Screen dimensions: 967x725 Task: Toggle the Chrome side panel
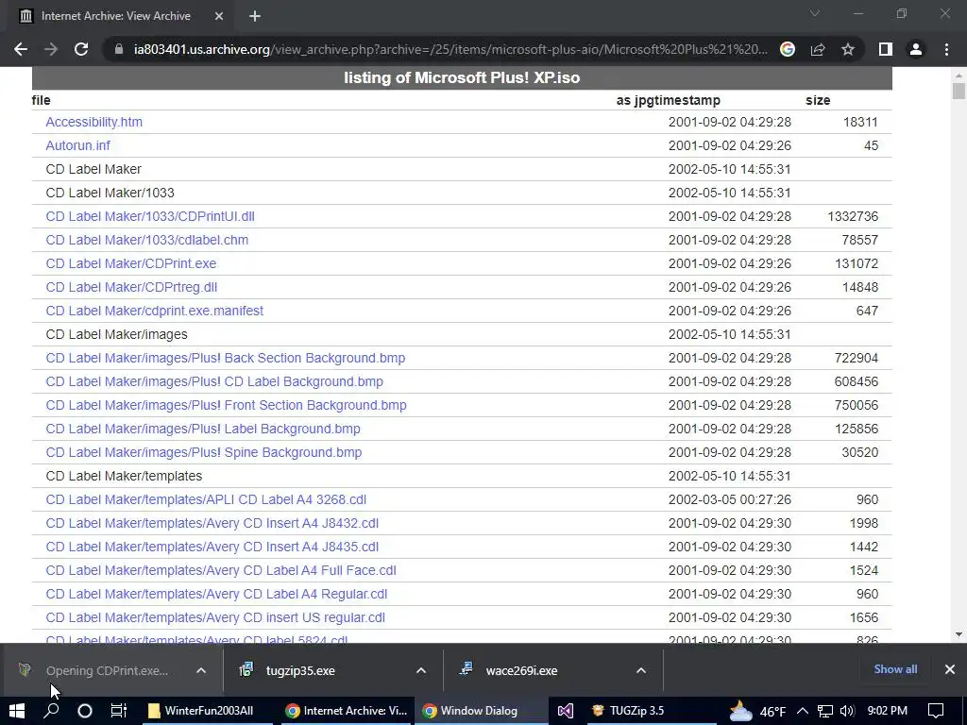coord(886,49)
